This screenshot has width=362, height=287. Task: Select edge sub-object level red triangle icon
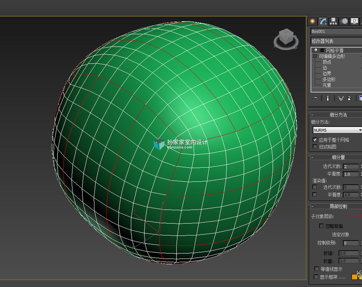point(358,216)
